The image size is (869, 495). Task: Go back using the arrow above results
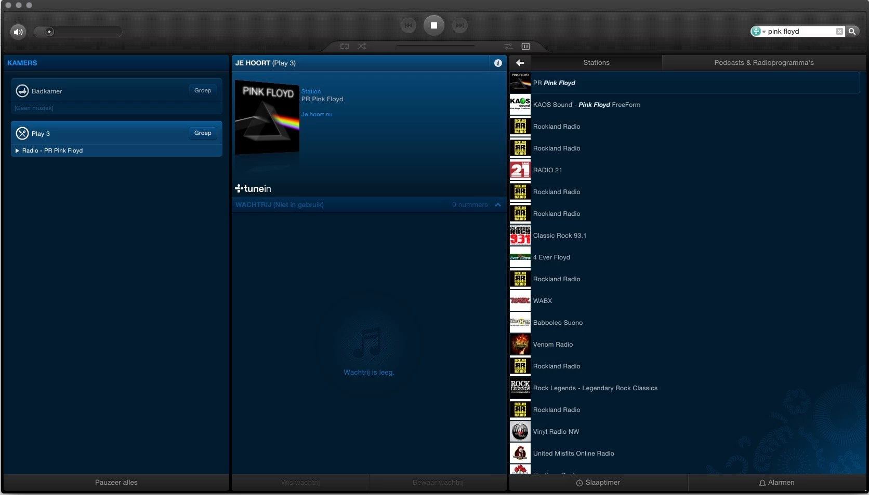(520, 63)
